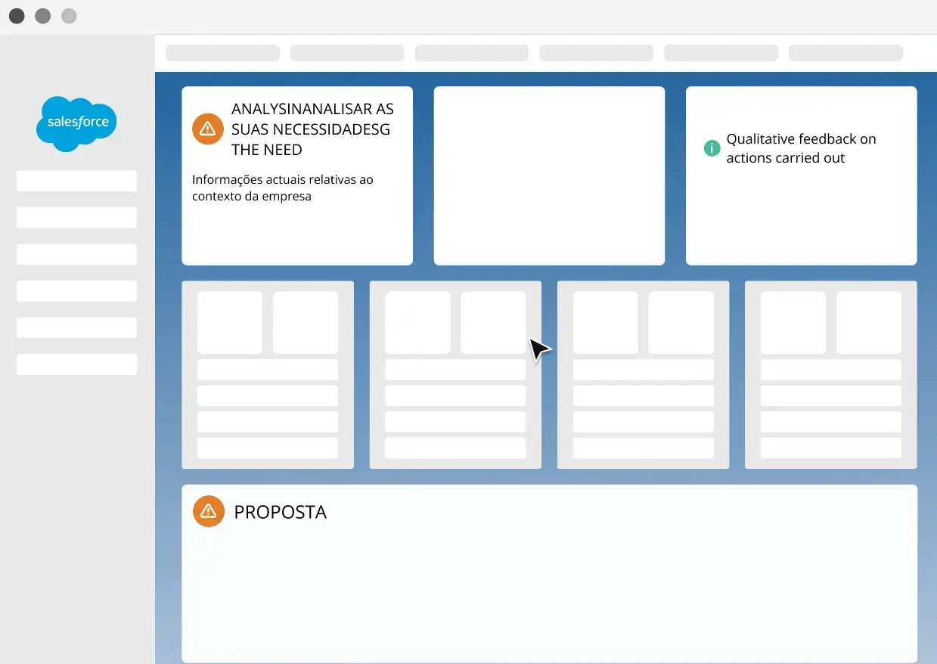Open the large PROPOSTA panel
Viewport: 937px width, 664px height.
click(x=549, y=574)
